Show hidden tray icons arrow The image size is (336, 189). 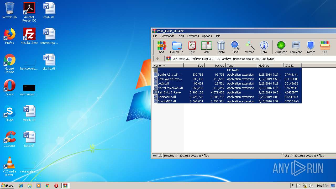point(292,186)
